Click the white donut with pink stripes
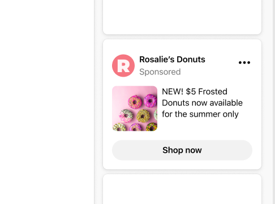This screenshot has width=275, height=204. (x=126, y=116)
